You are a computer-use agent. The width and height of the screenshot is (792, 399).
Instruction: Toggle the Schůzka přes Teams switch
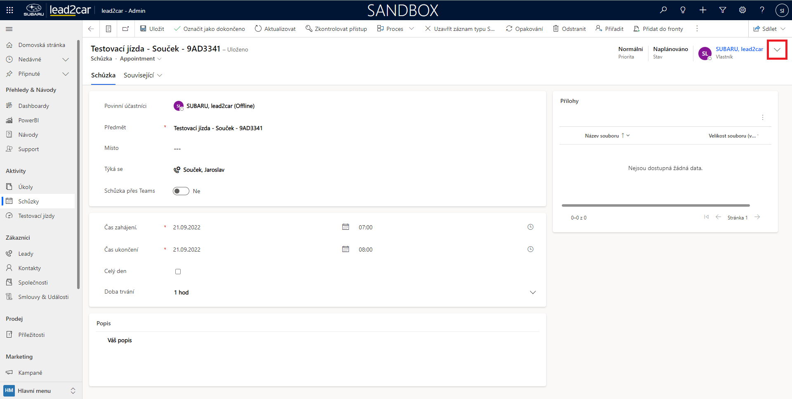[181, 191]
